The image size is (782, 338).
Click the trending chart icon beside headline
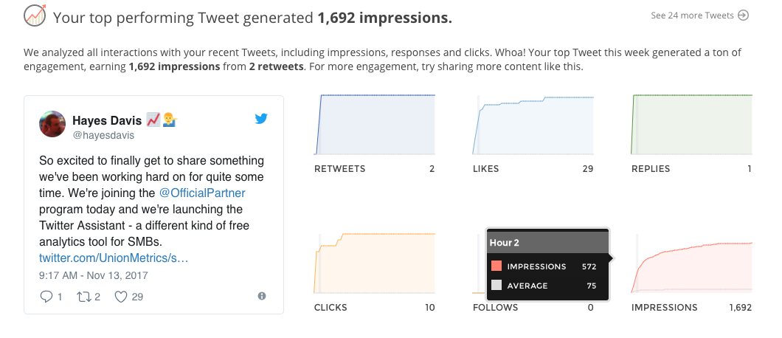pos(35,15)
